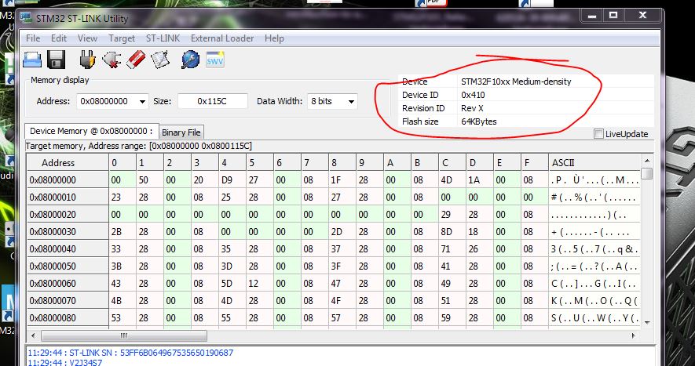Open file with the Open icon

pyautogui.click(x=32, y=60)
